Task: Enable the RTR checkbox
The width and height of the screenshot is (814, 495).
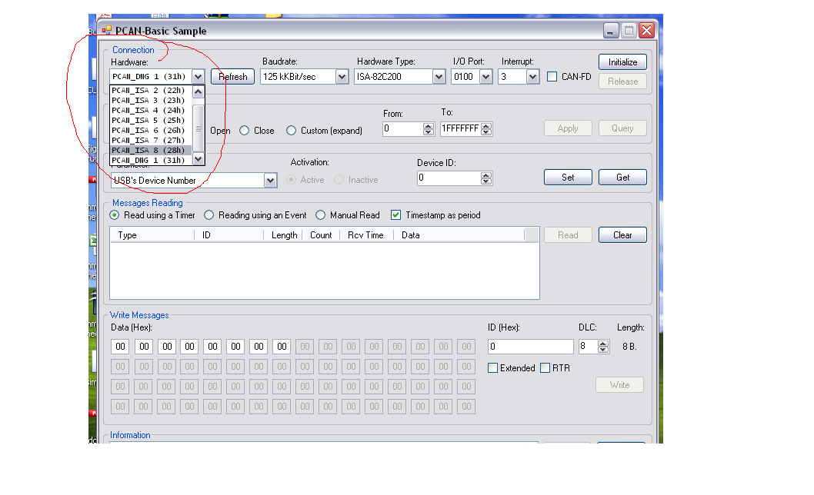Action: click(x=545, y=368)
